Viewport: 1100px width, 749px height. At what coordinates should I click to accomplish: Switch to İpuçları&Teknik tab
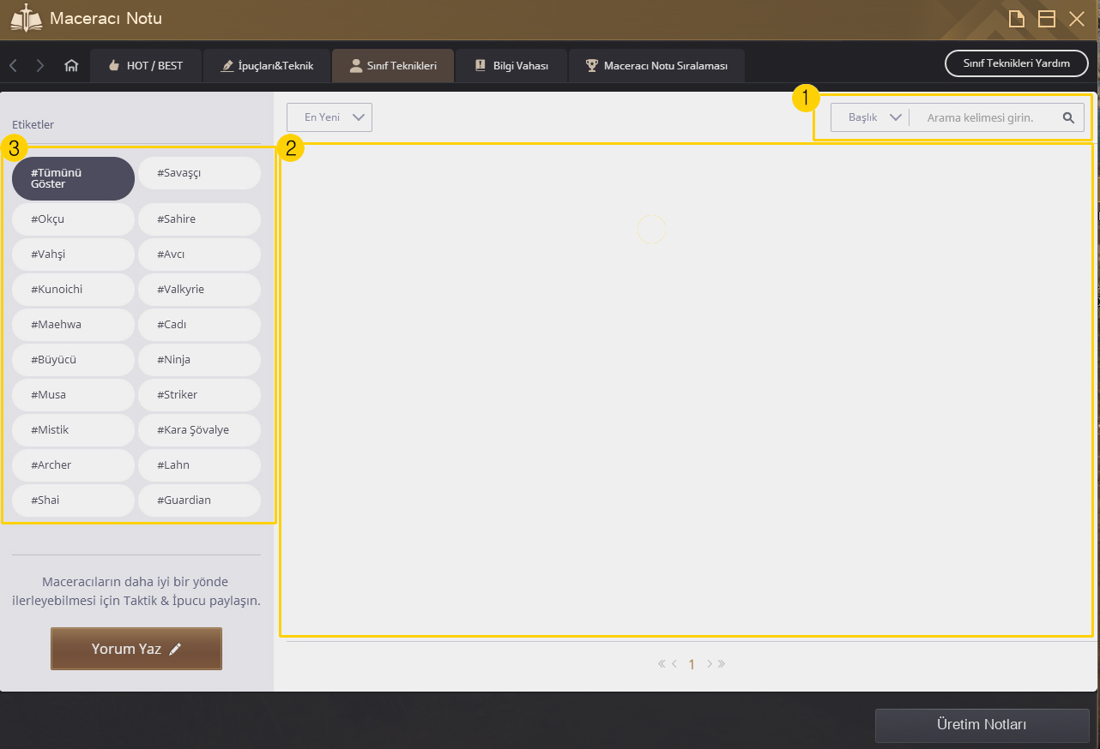point(268,66)
